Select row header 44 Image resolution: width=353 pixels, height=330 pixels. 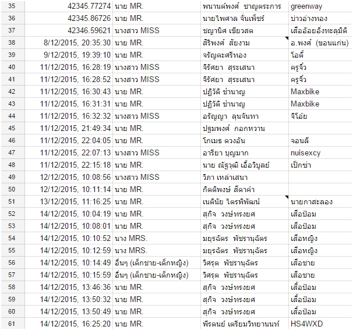click(13, 116)
